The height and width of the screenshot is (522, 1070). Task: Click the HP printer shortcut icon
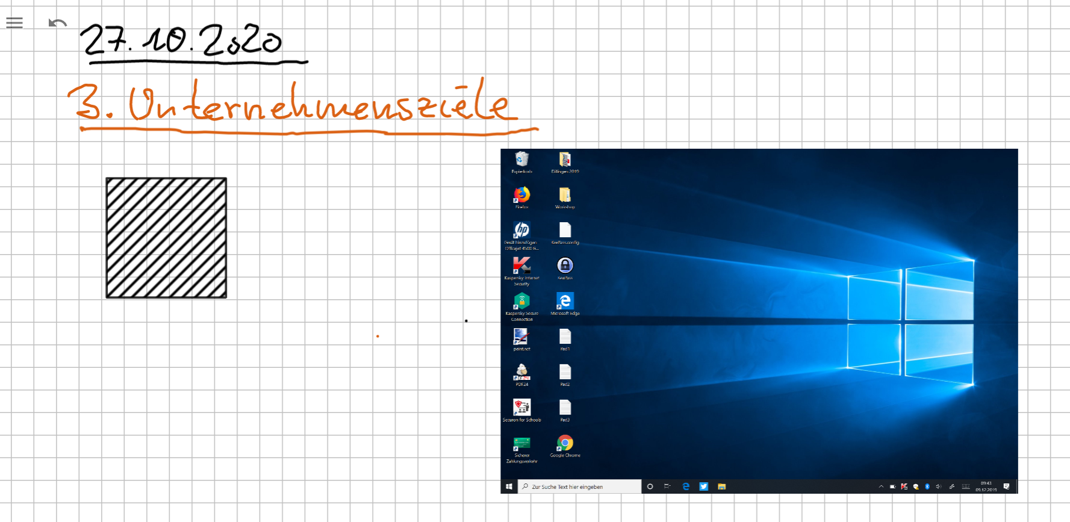[x=521, y=230]
